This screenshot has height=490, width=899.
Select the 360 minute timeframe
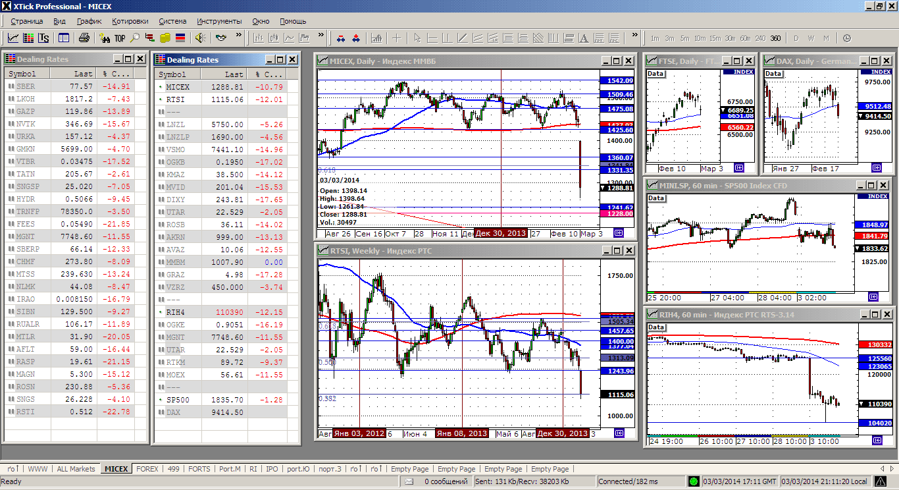coord(776,38)
